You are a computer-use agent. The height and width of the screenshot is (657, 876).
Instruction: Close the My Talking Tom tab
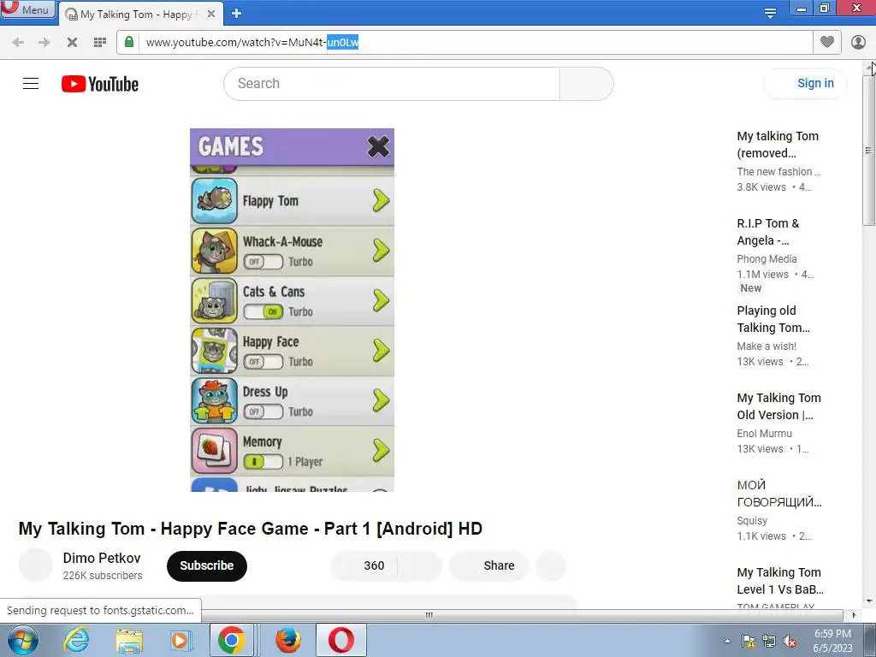click(211, 14)
